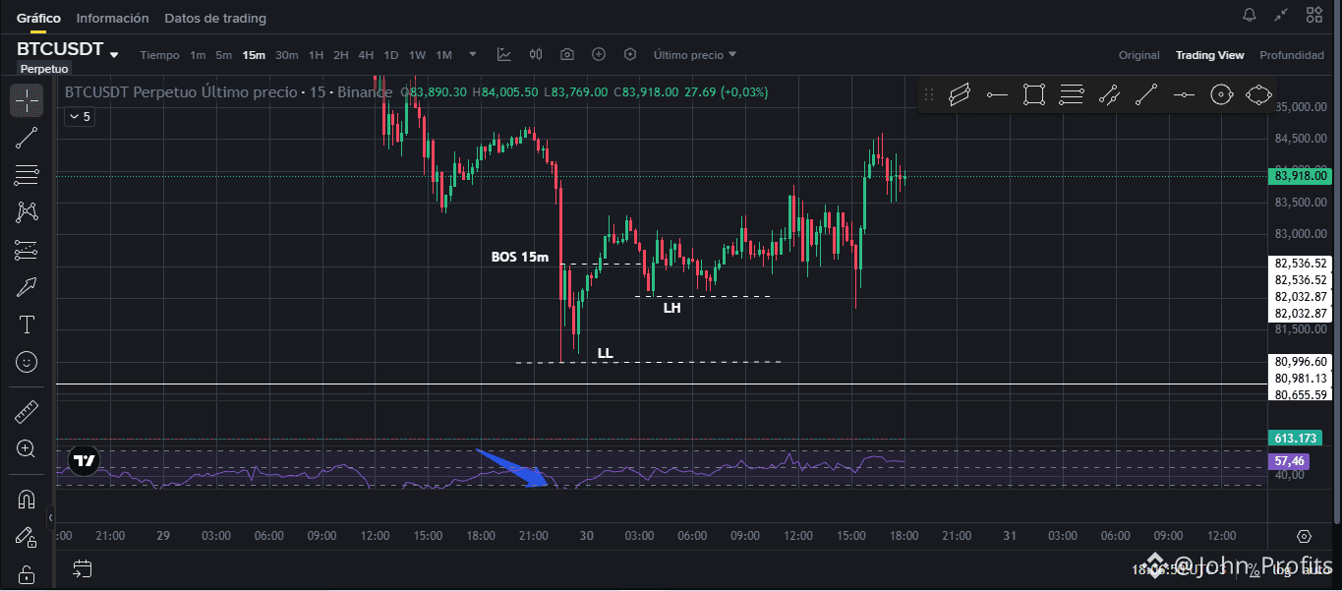Click the add compare plus icon

[599, 55]
